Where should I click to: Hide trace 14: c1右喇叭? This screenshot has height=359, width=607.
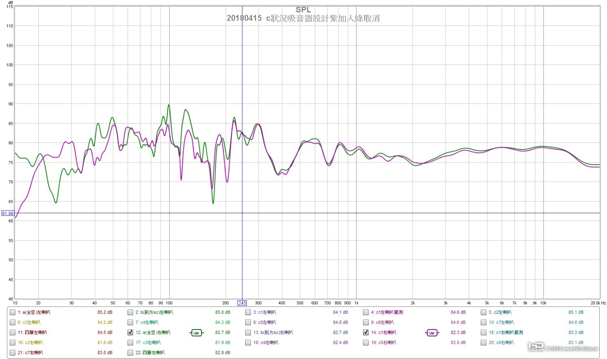click(x=366, y=332)
